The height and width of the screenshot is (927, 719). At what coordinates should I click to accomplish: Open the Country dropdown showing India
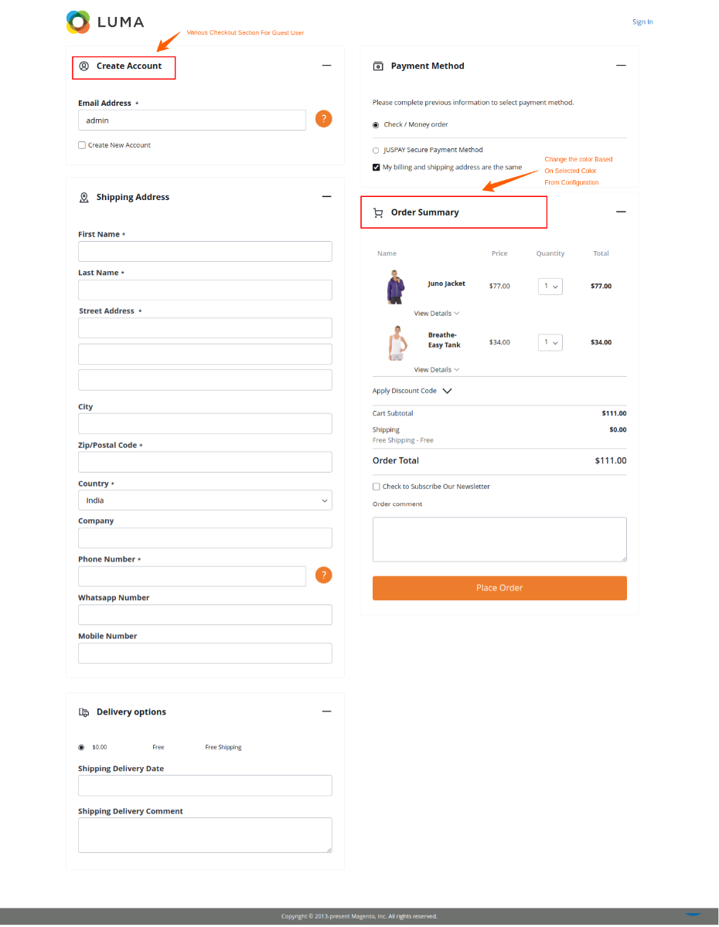point(204,500)
